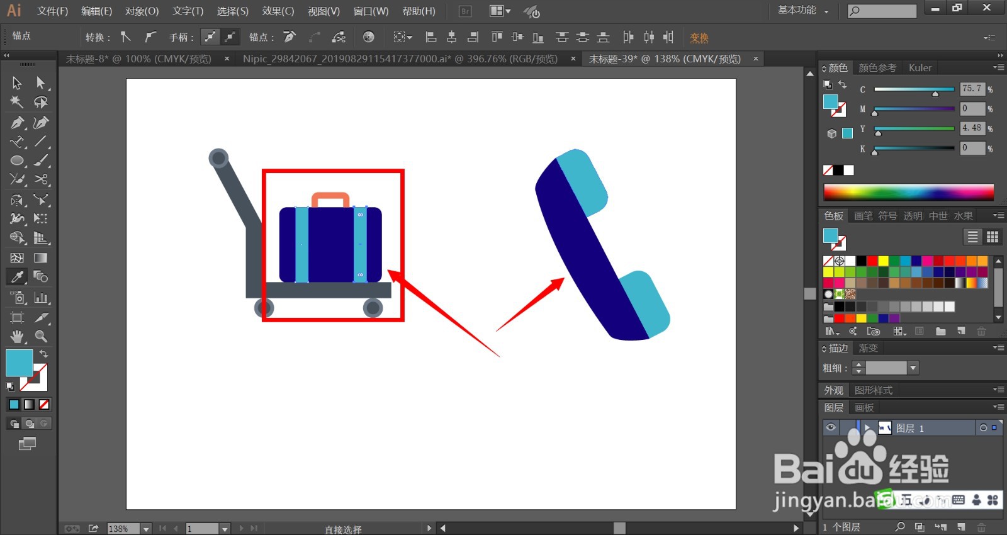This screenshot has height=535, width=1007.
Task: Open the 图层 panel options menu
Action: (998, 407)
